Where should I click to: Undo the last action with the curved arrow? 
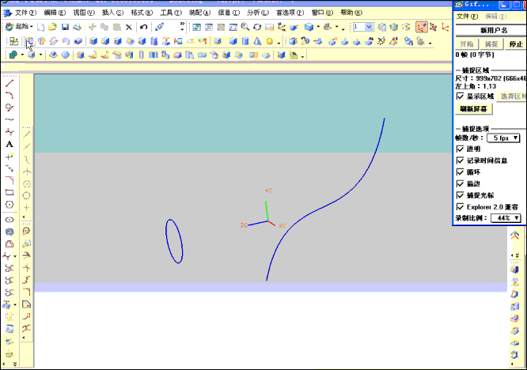(144, 27)
